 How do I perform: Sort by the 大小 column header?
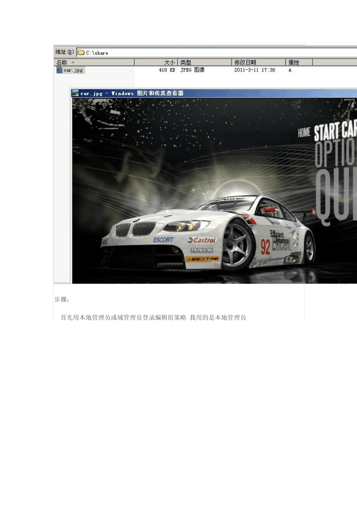coord(156,62)
